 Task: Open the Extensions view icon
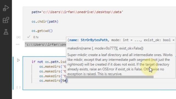click(x=6, y=20)
